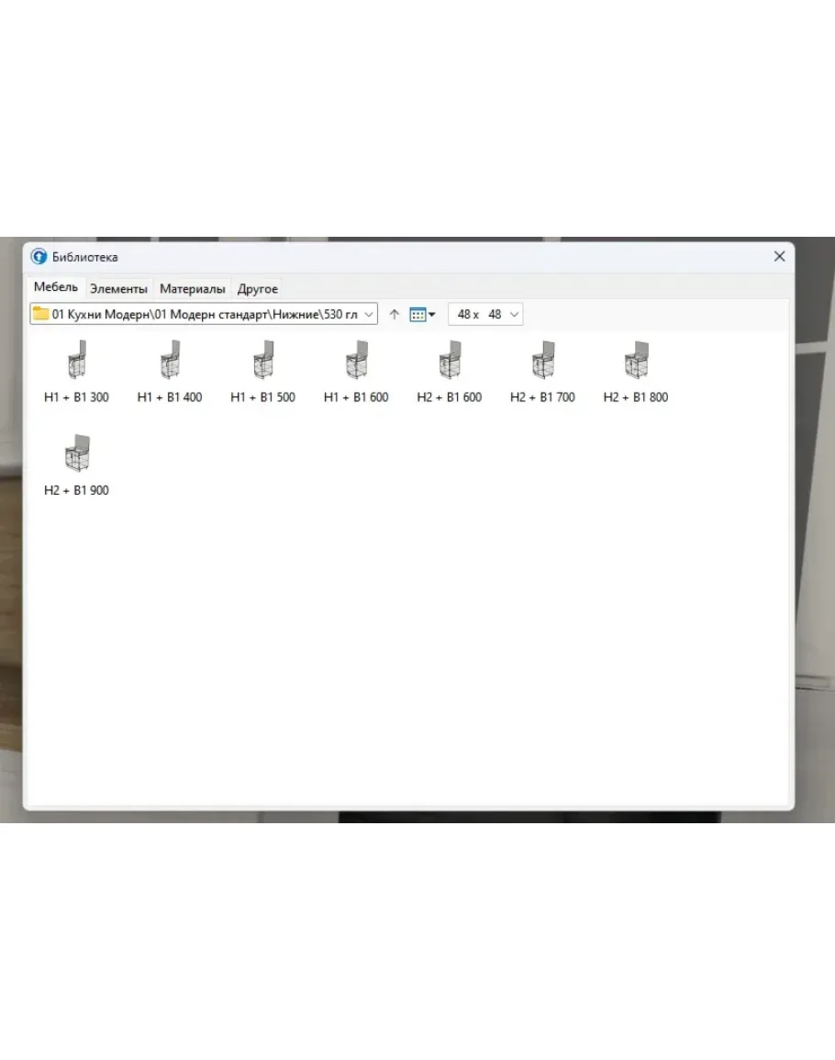Open the Материалы tab
The width and height of the screenshot is (835, 1060).
pyautogui.click(x=193, y=289)
